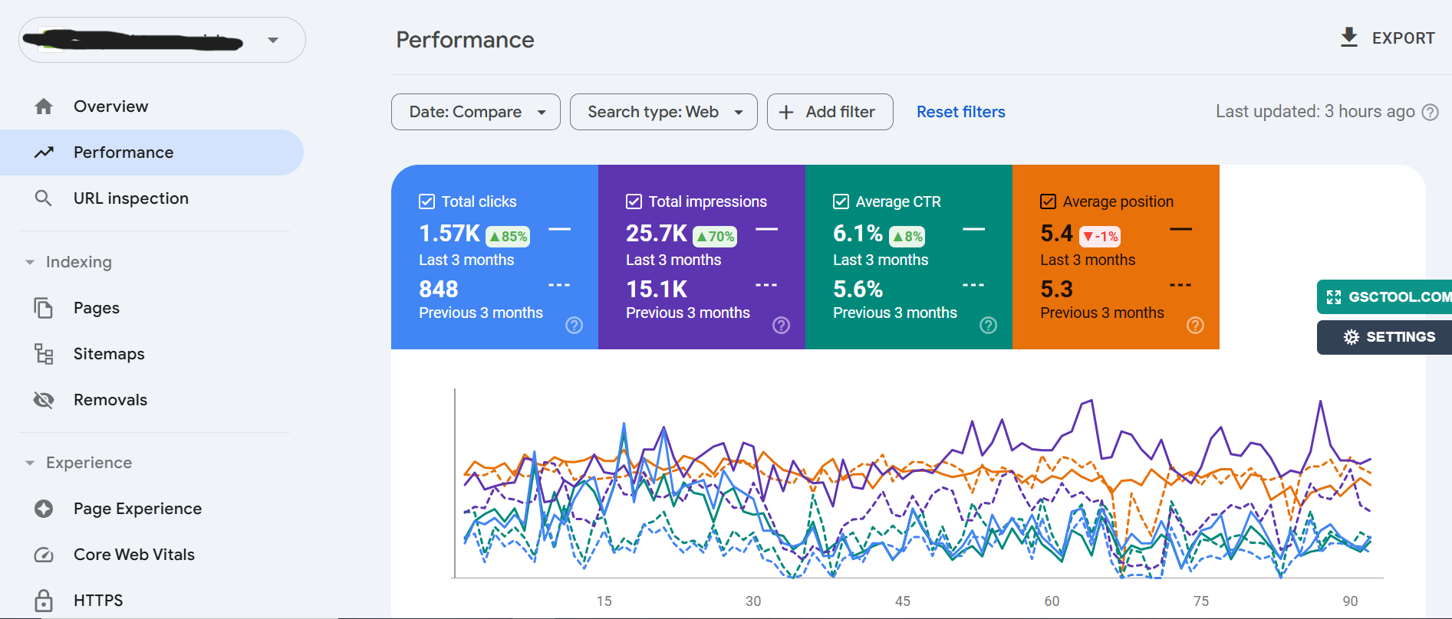The height and width of the screenshot is (619, 1452).
Task: Click the URL inspection magnifier icon
Action: click(x=44, y=198)
